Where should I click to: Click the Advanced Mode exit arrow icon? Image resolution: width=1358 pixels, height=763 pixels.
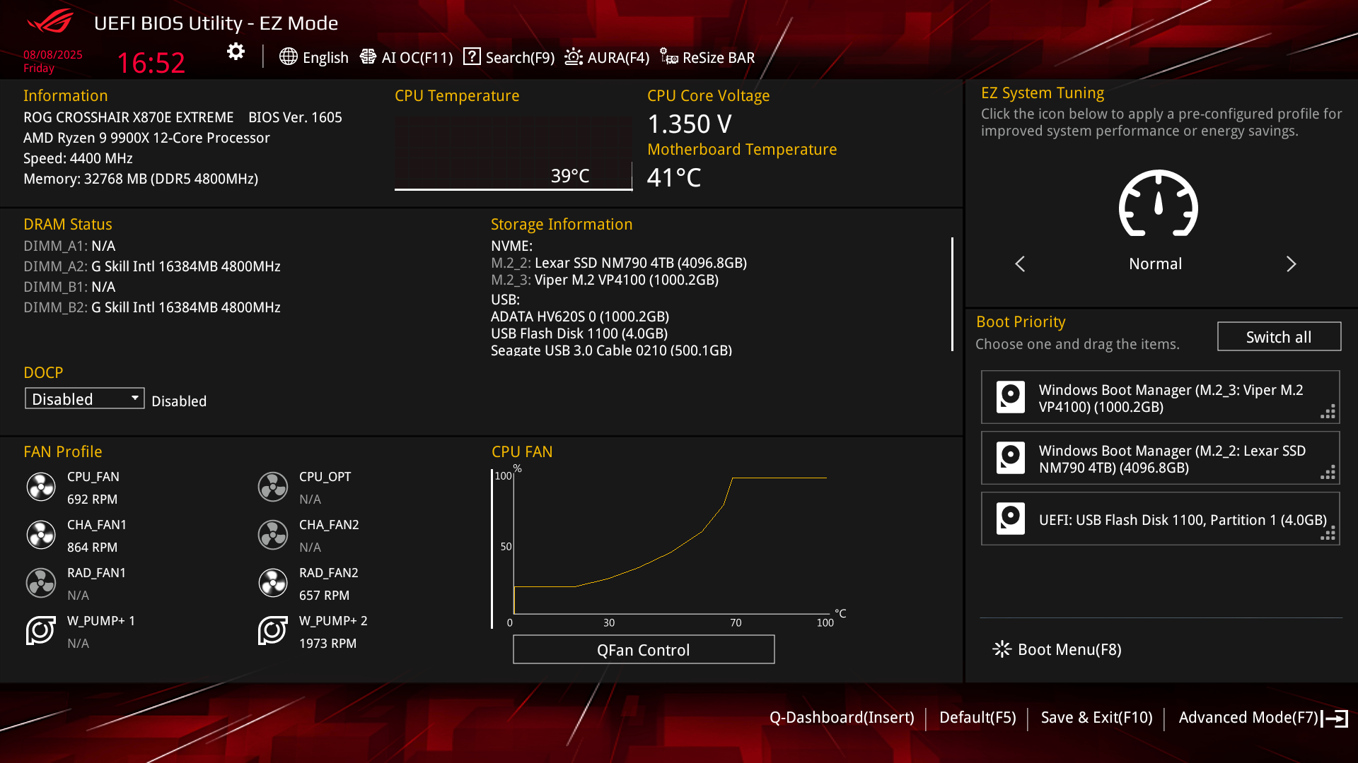pos(1335,718)
